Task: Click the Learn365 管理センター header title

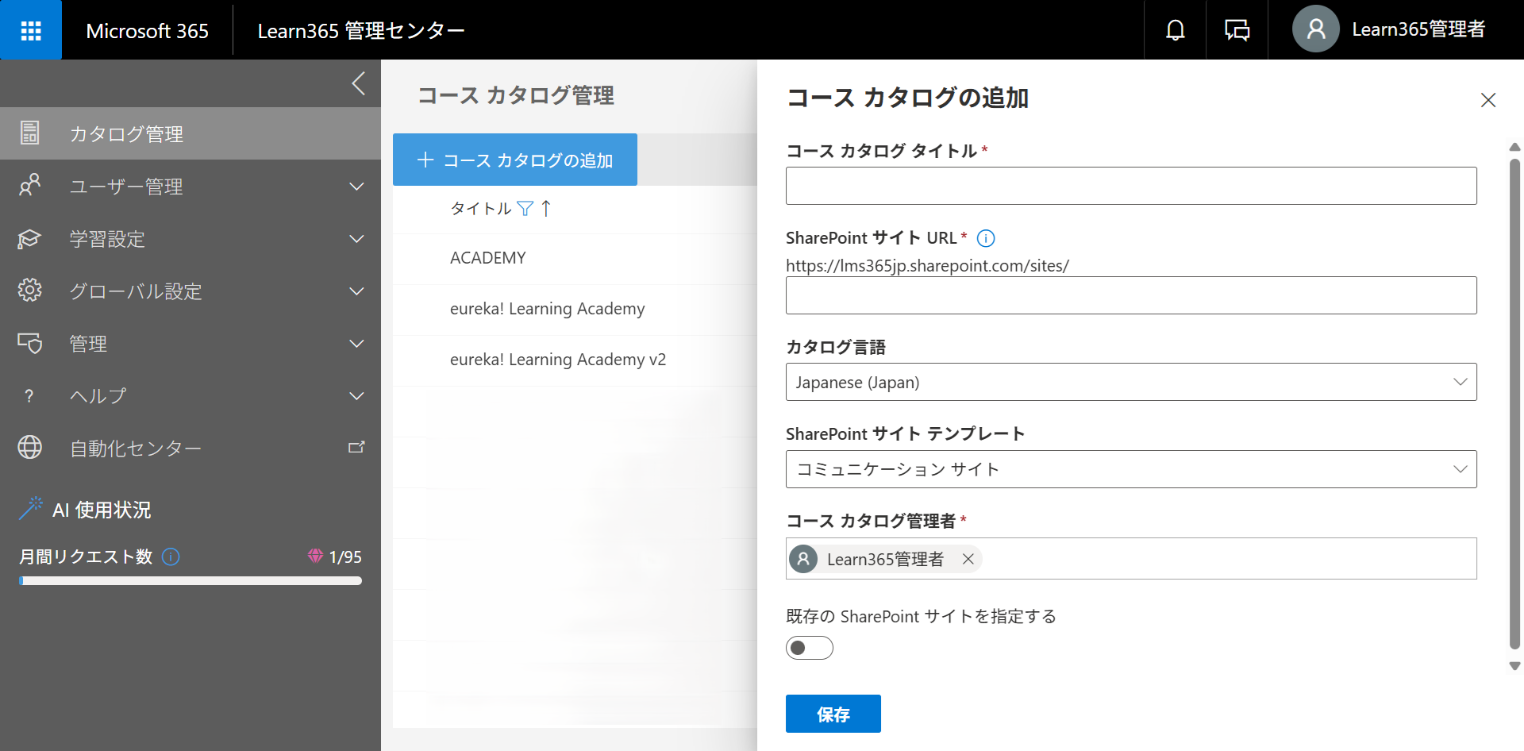Action: [x=361, y=30]
